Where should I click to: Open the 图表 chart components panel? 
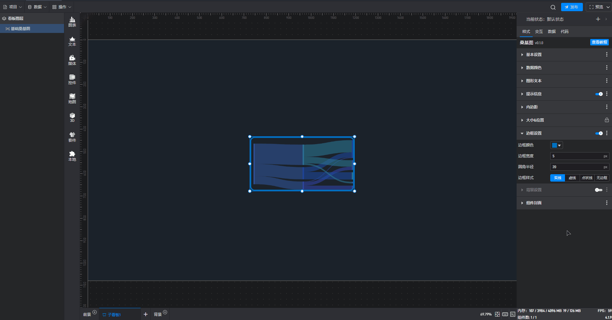[72, 22]
